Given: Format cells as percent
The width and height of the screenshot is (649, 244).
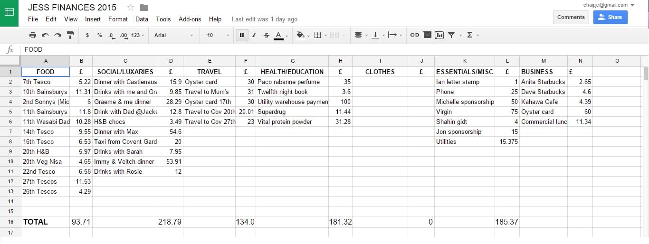Looking at the screenshot, I should pyautogui.click(x=99, y=35).
